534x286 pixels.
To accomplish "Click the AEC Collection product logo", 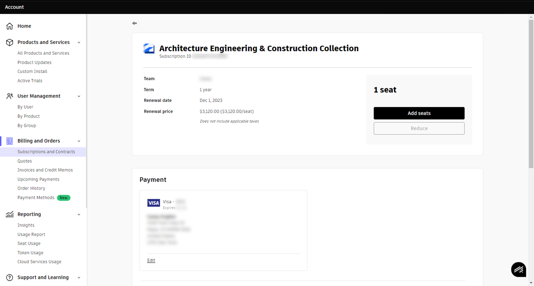I will pyautogui.click(x=149, y=49).
